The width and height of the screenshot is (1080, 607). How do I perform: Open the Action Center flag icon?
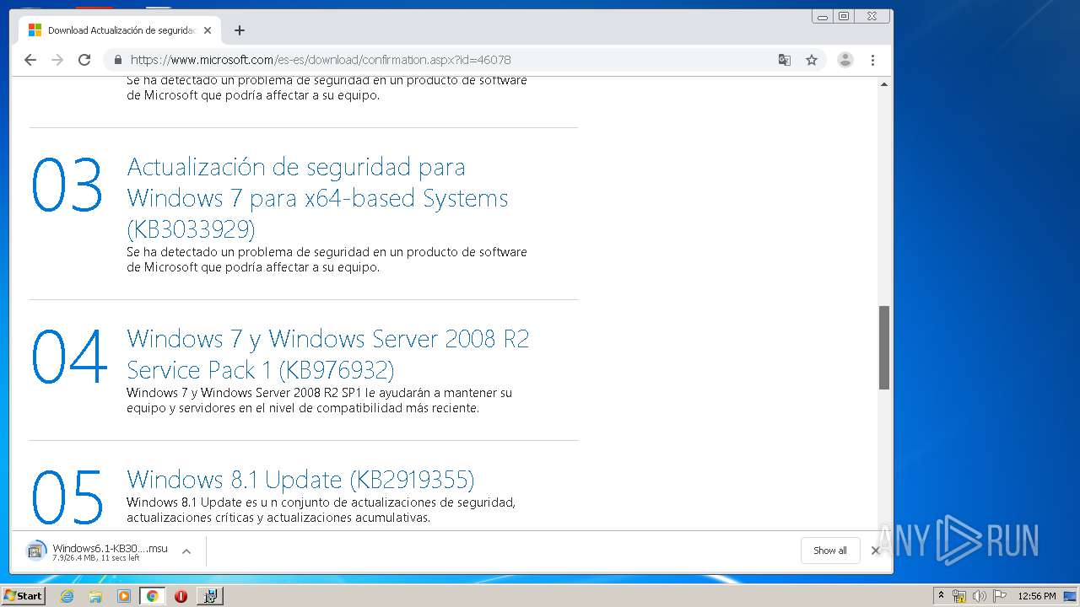pos(999,596)
